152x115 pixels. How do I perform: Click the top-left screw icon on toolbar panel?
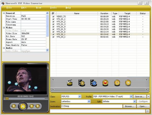(x=53, y=80)
